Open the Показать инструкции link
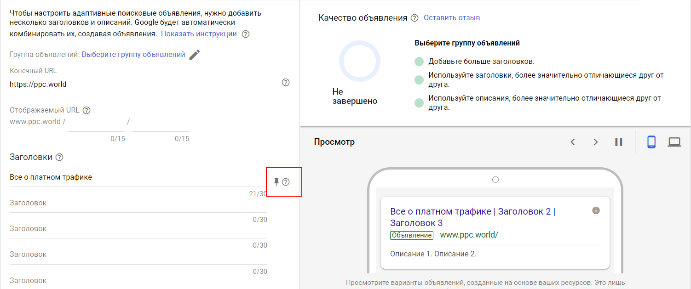 199,34
